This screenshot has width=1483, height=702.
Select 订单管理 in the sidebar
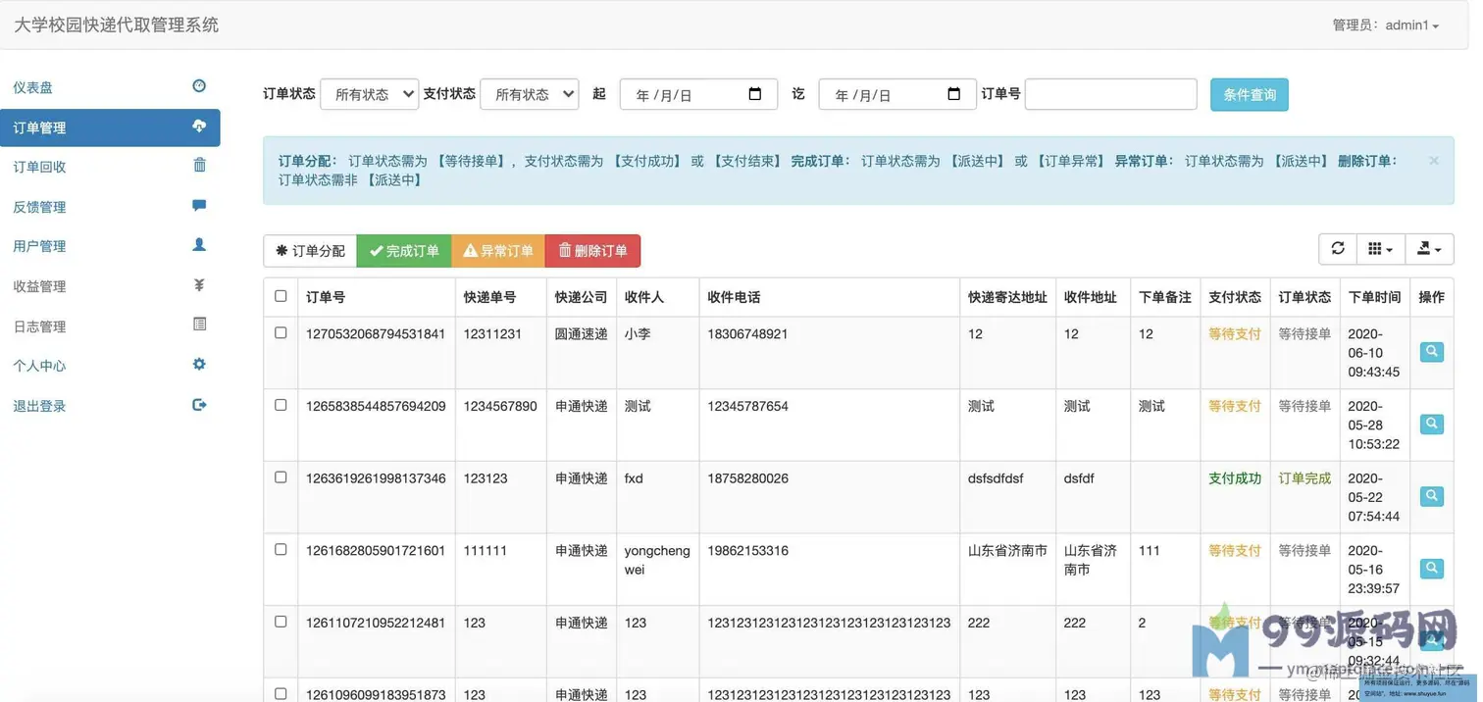tap(110, 127)
